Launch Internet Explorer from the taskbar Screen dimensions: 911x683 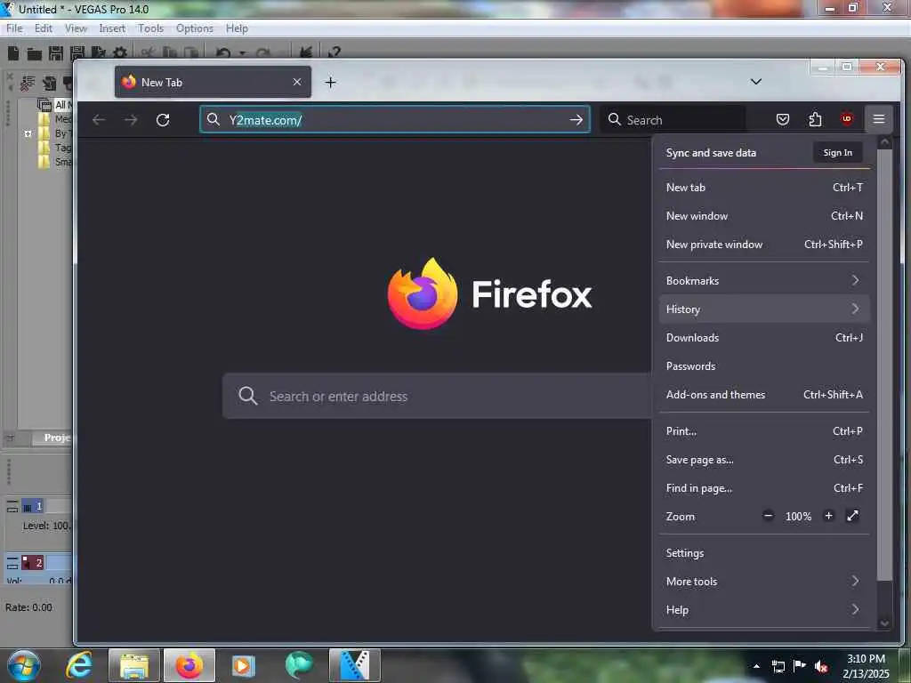(x=79, y=665)
